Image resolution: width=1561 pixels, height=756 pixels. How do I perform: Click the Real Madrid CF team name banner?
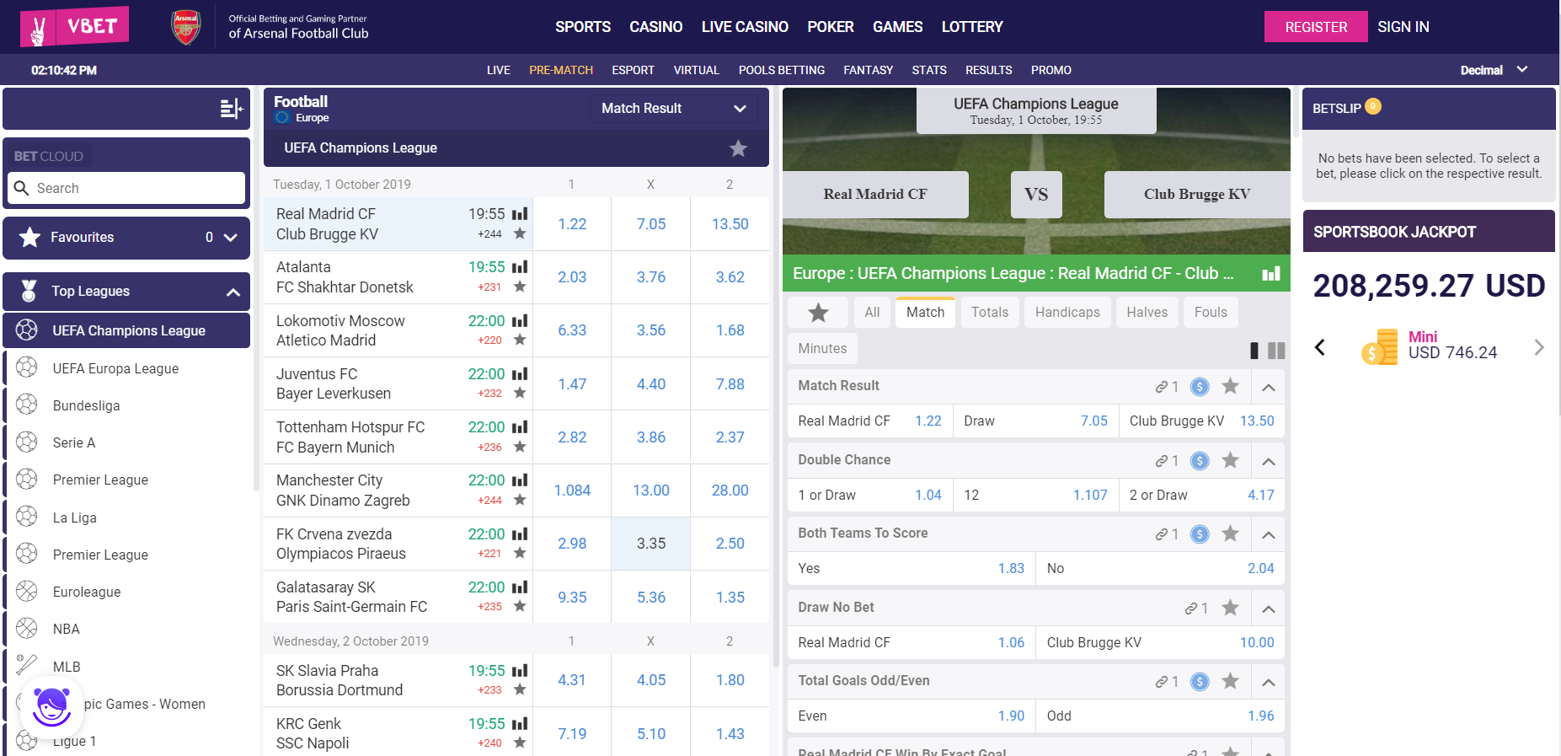pos(875,195)
